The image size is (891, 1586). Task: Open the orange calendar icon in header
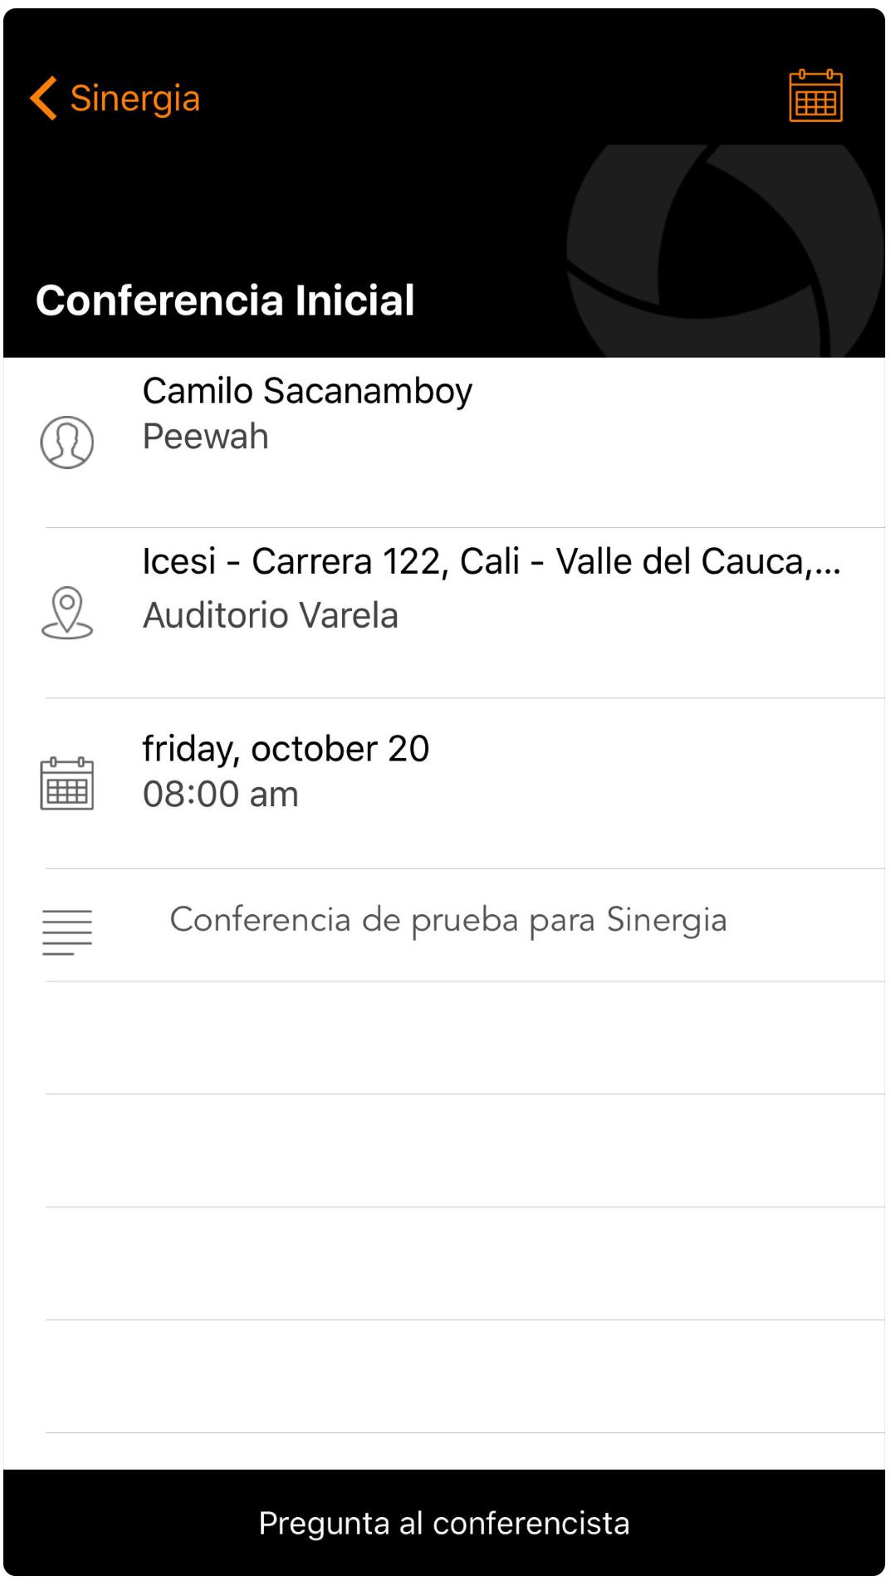815,96
